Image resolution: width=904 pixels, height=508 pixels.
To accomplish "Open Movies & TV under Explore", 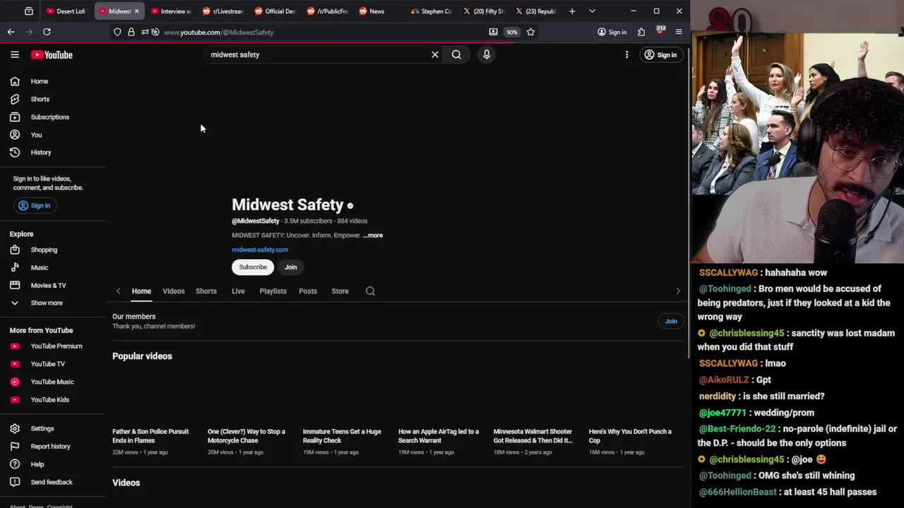I will [x=48, y=285].
